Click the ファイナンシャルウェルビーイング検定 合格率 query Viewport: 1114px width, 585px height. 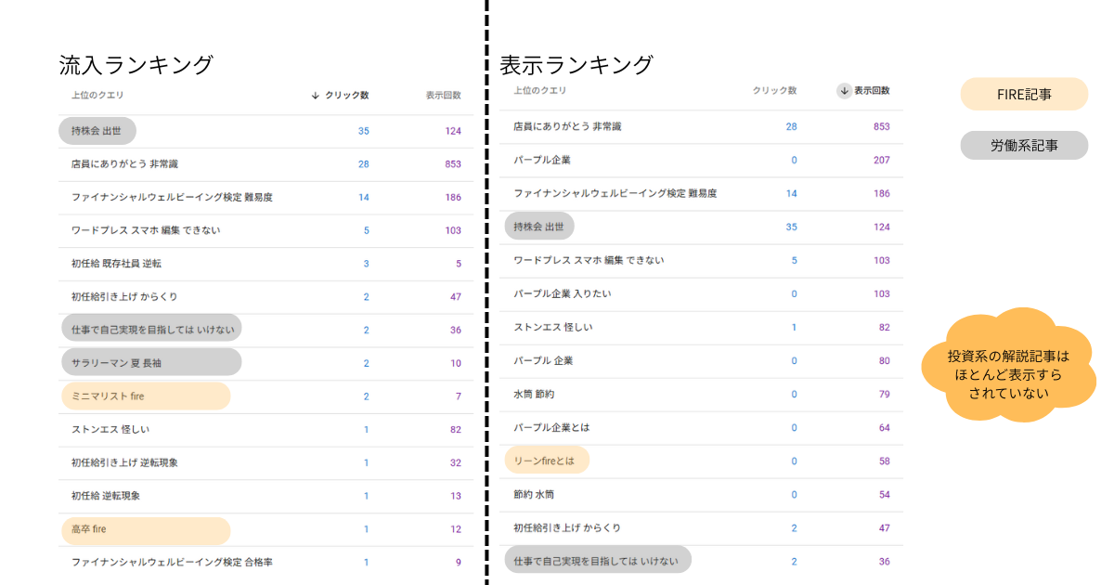(x=172, y=563)
